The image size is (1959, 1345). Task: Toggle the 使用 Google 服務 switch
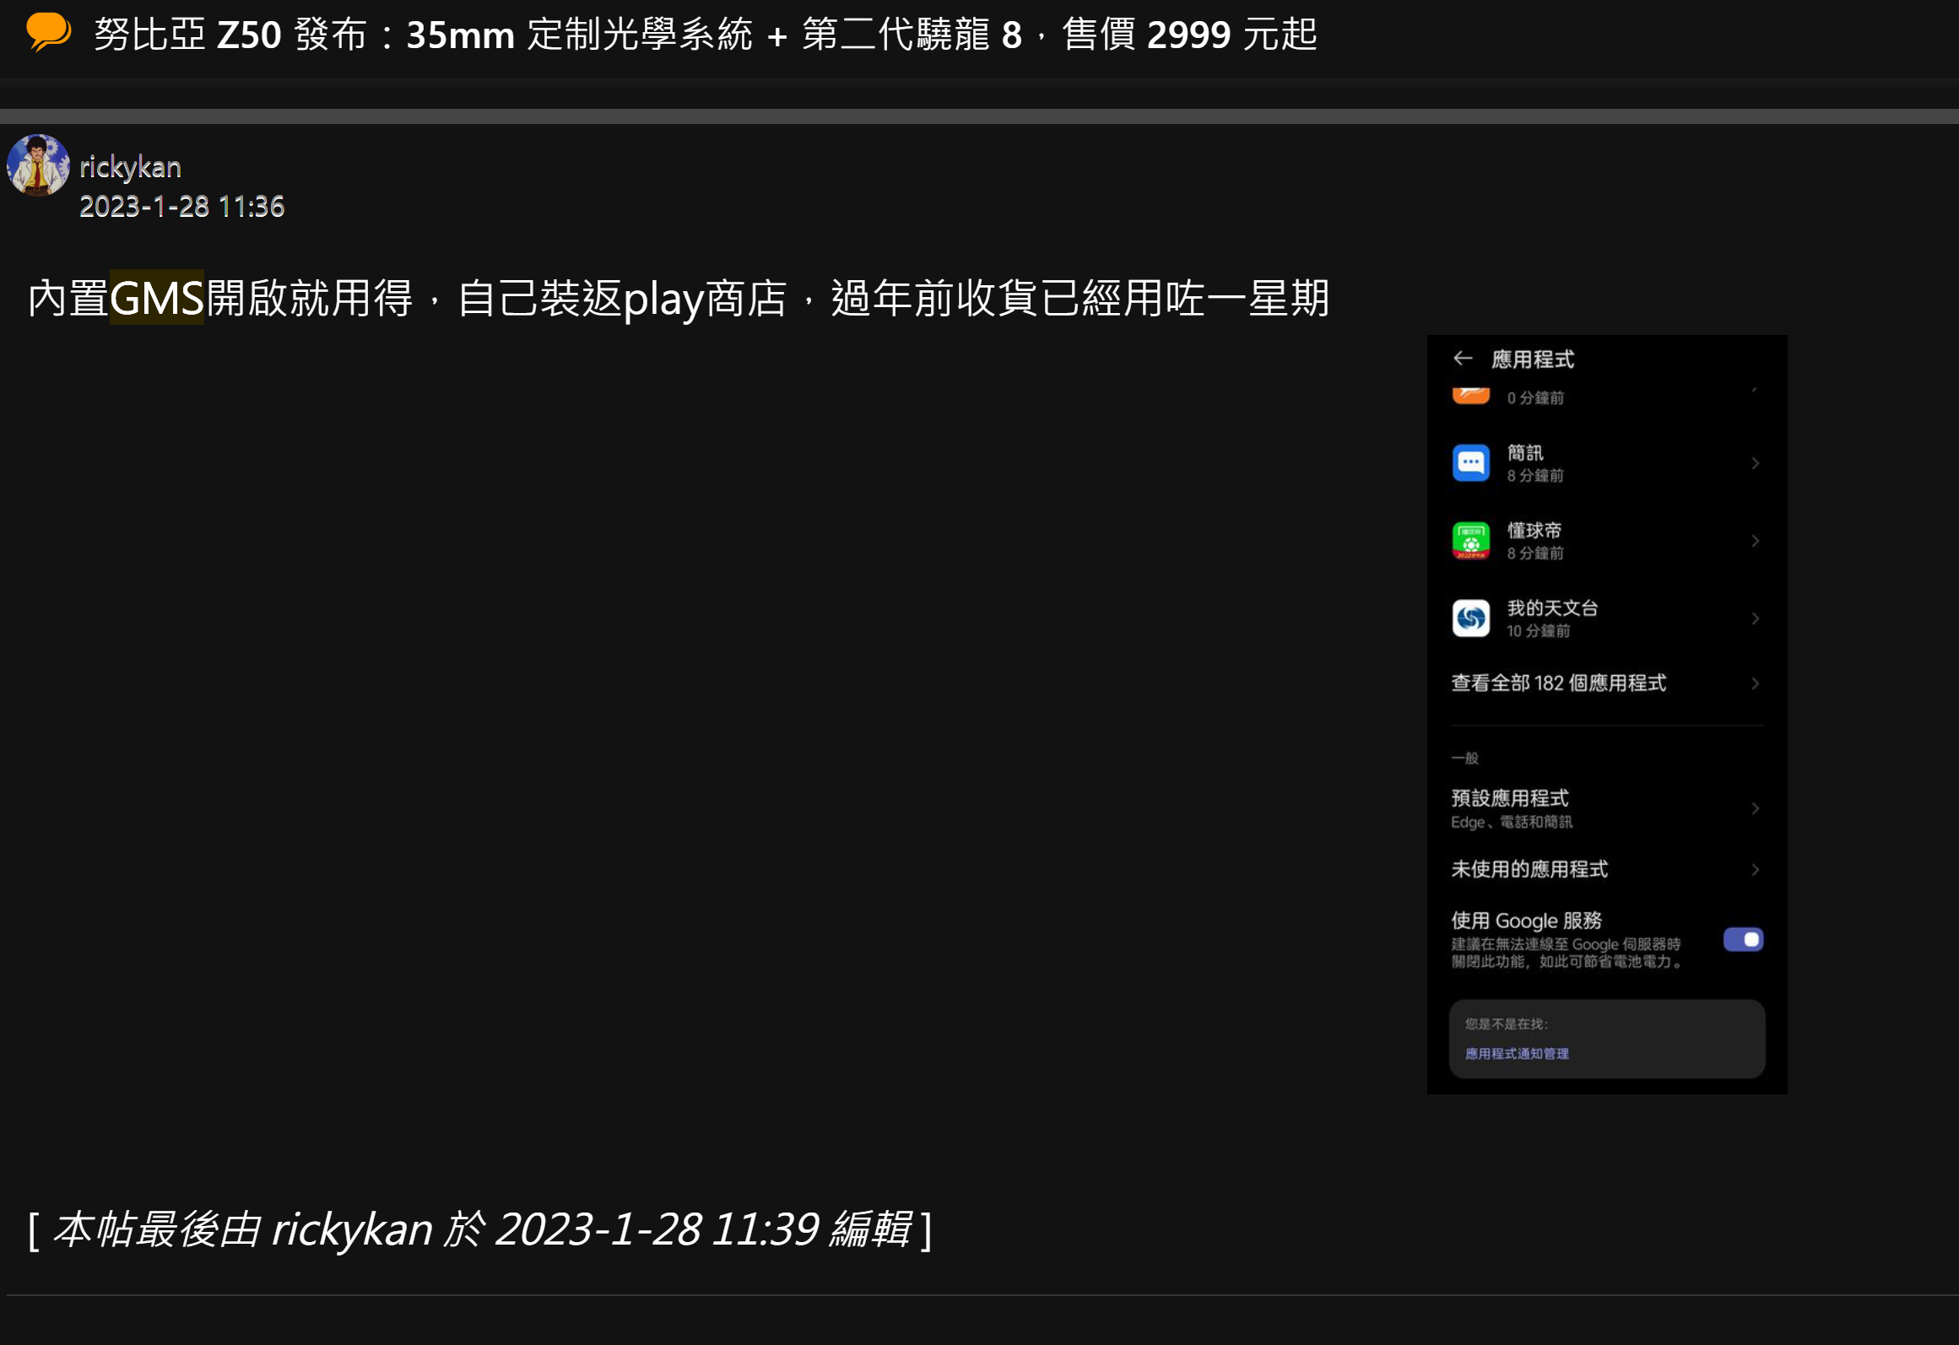[x=1743, y=939]
